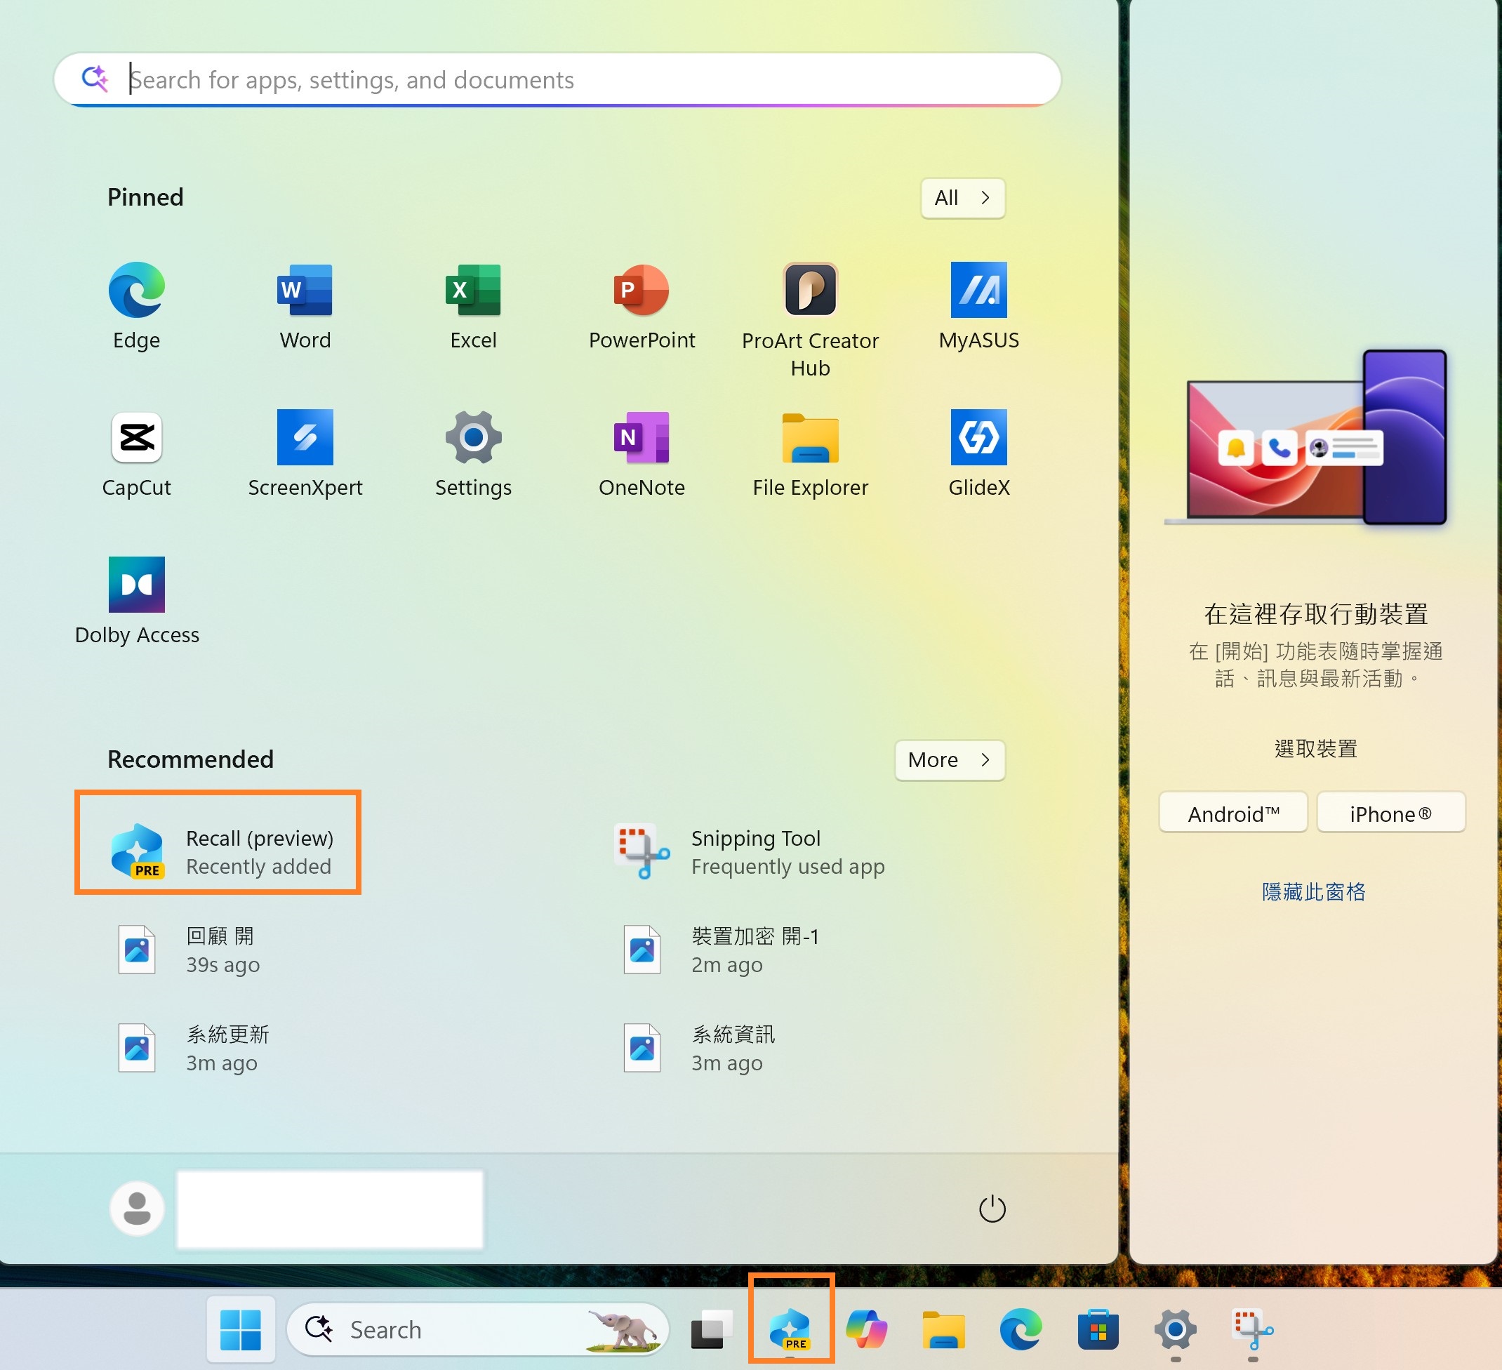Launch the MyASUS app

point(978,305)
